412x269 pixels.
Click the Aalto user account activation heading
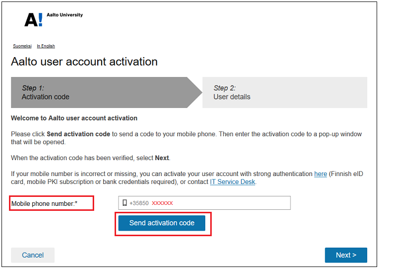click(84, 62)
